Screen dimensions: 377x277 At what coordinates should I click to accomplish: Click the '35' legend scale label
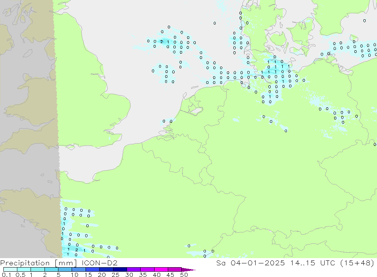pyautogui.click(x=143, y=275)
